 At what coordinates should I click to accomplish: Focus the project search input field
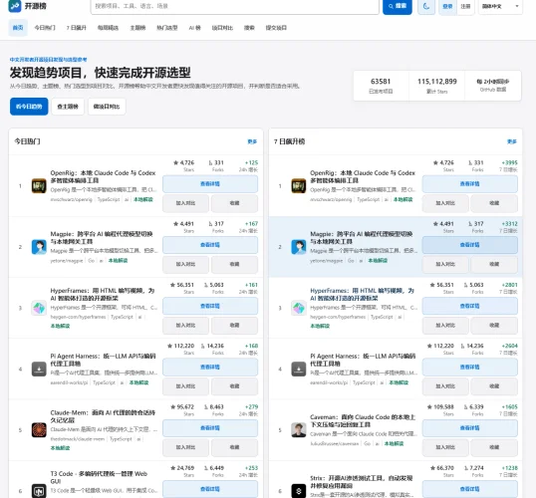(235, 6)
